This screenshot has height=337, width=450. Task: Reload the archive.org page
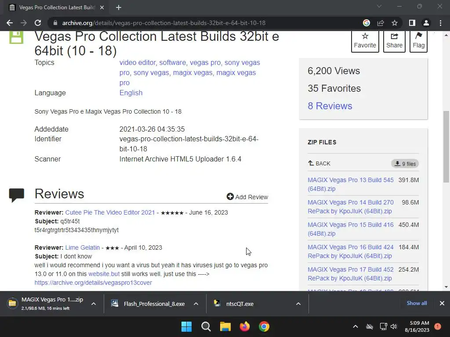point(38,23)
